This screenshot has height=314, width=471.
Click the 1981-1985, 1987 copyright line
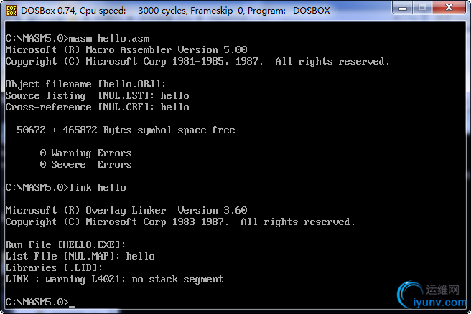pos(197,61)
